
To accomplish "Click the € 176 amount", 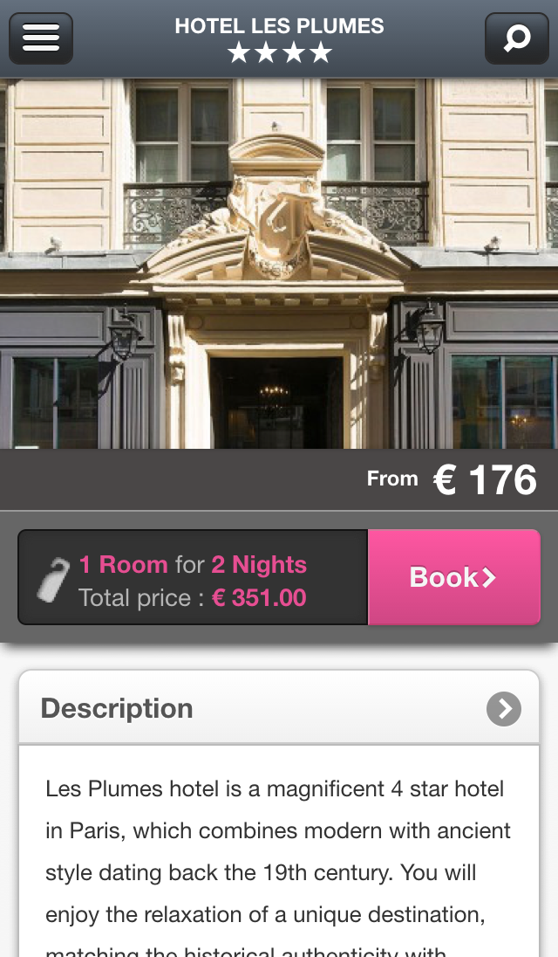I will click(485, 479).
